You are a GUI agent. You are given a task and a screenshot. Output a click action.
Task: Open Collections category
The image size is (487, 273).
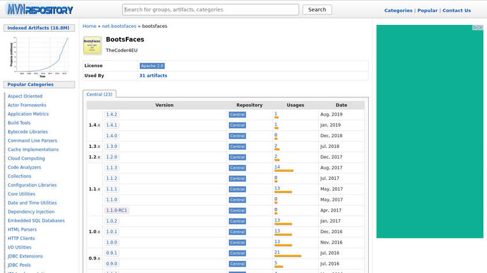tap(19, 176)
